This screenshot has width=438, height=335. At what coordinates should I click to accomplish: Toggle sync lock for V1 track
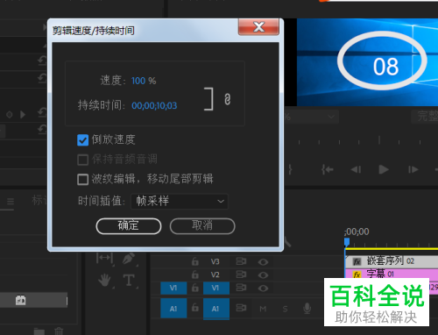tap(241, 288)
